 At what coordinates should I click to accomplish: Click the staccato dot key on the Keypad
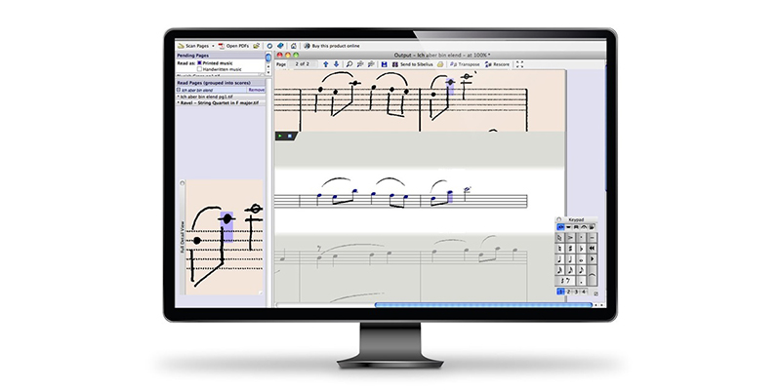click(x=581, y=237)
